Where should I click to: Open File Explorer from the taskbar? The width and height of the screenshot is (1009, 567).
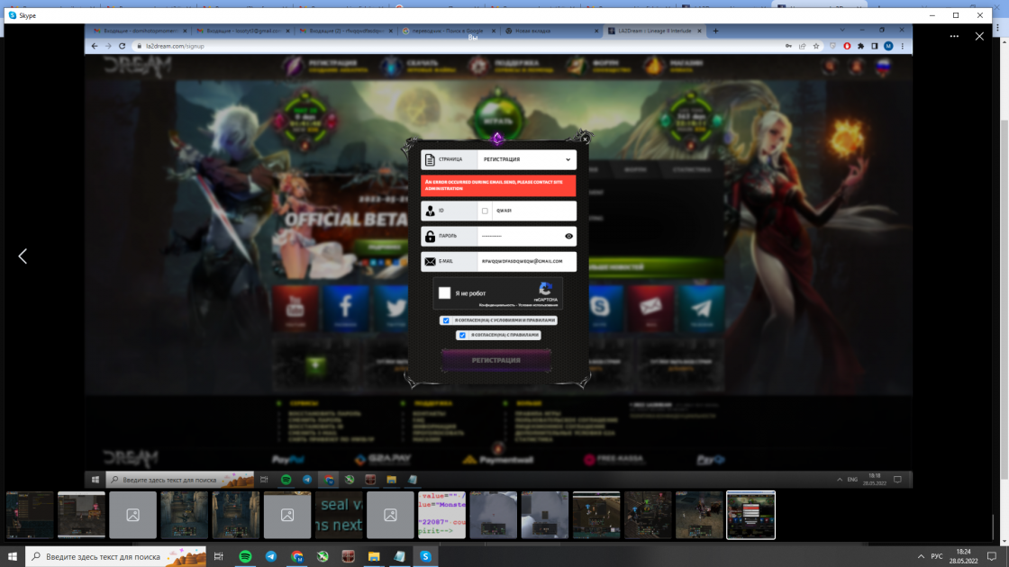click(374, 557)
